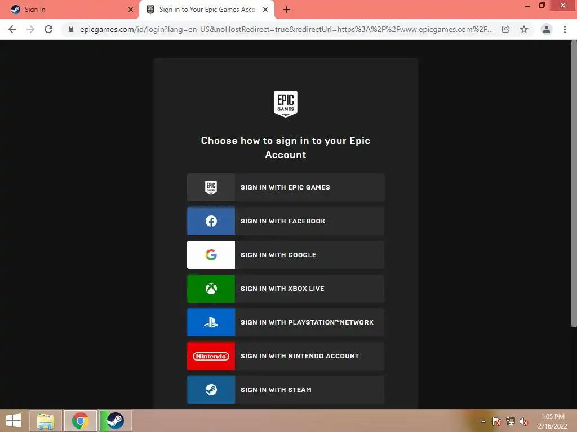The width and height of the screenshot is (577, 432).
Task: Click the Epic Games shield logo above the heading
Action: click(x=286, y=104)
